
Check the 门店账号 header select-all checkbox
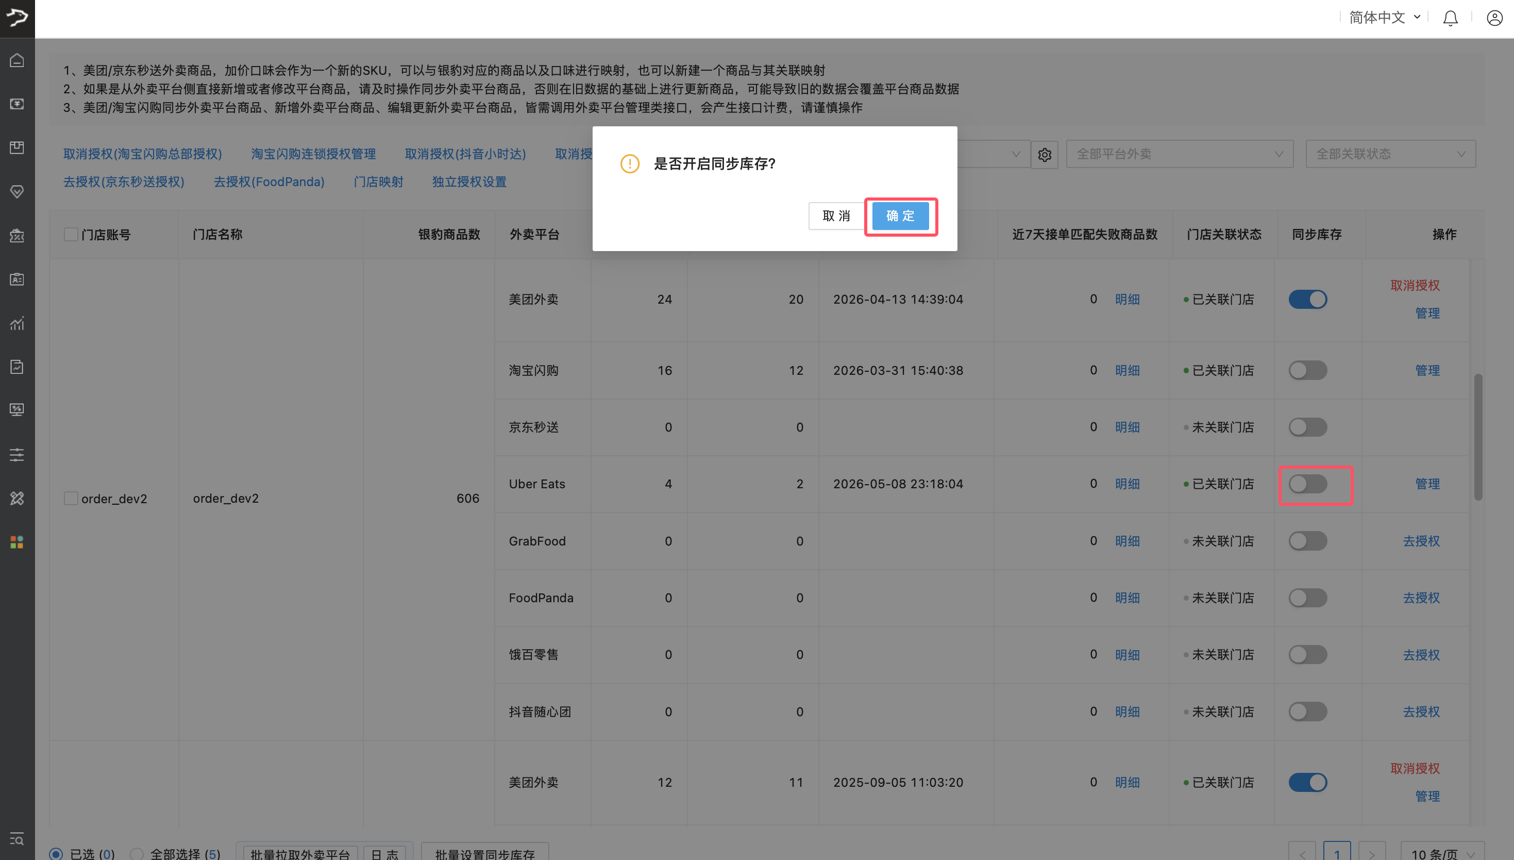[x=71, y=235]
